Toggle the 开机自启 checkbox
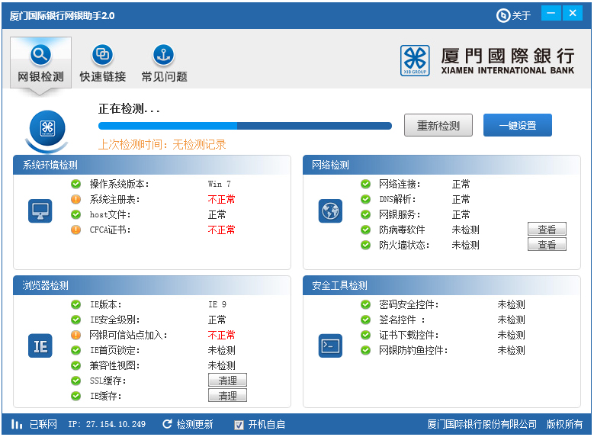Viewport: 594px width, 437px height. click(x=239, y=425)
